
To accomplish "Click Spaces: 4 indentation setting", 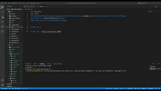I will [x=116, y=88].
